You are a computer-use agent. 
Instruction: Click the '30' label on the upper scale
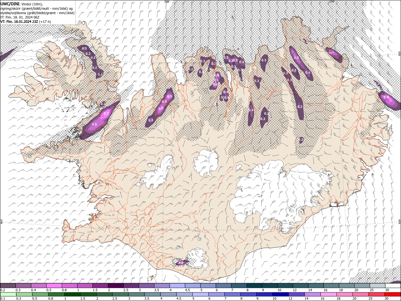pos(387,290)
